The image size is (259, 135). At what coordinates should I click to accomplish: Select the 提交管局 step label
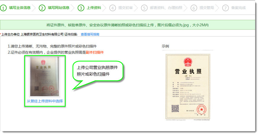click(207, 8)
